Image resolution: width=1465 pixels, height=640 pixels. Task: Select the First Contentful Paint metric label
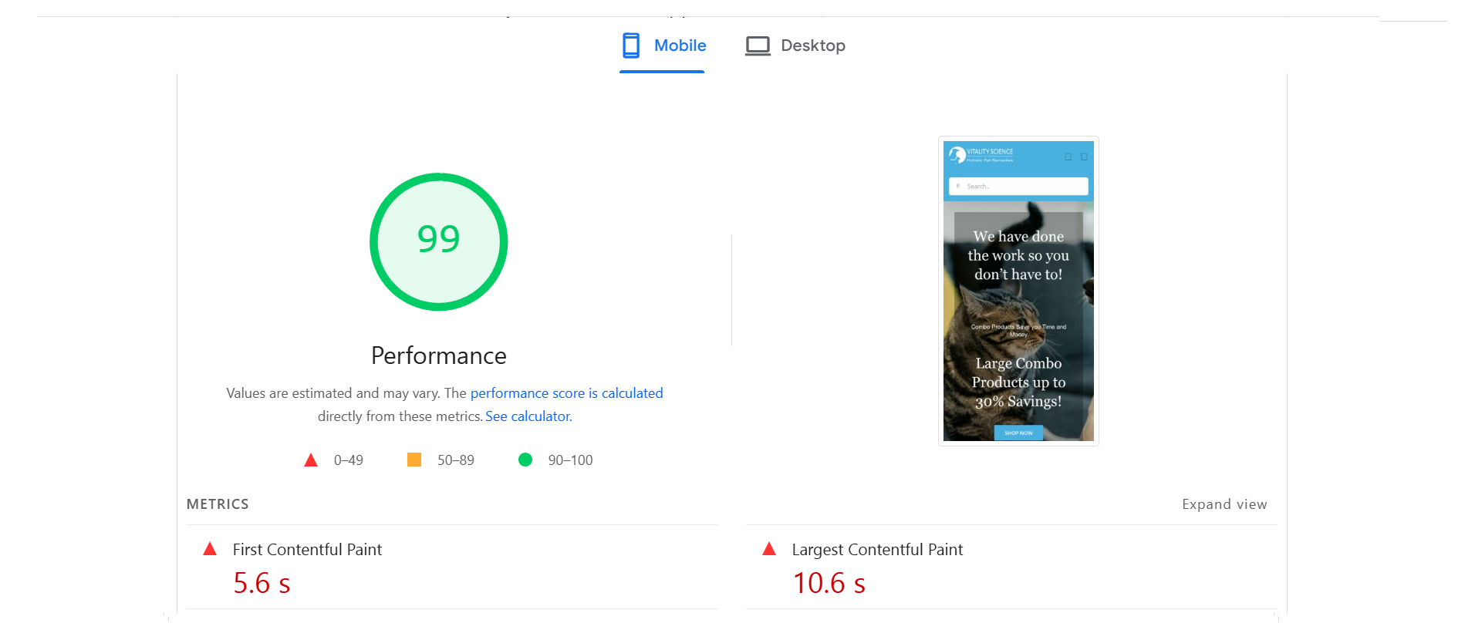307,550
